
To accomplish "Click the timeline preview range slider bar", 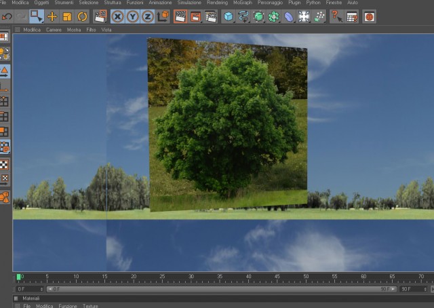I will click(222, 289).
